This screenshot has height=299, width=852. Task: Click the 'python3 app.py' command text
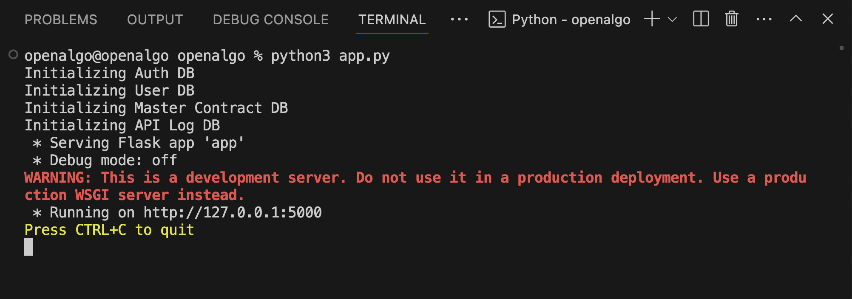pos(330,56)
